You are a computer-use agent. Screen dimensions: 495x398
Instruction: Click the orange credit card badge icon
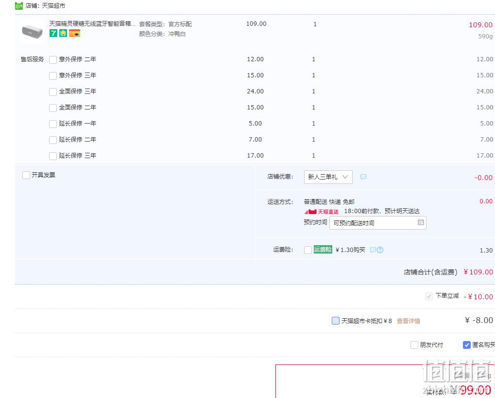click(74, 33)
